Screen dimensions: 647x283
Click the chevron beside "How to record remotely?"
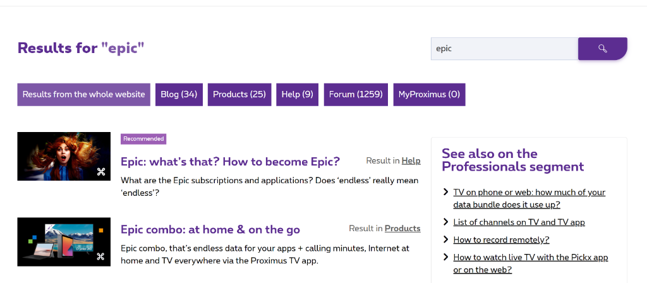tap(445, 239)
